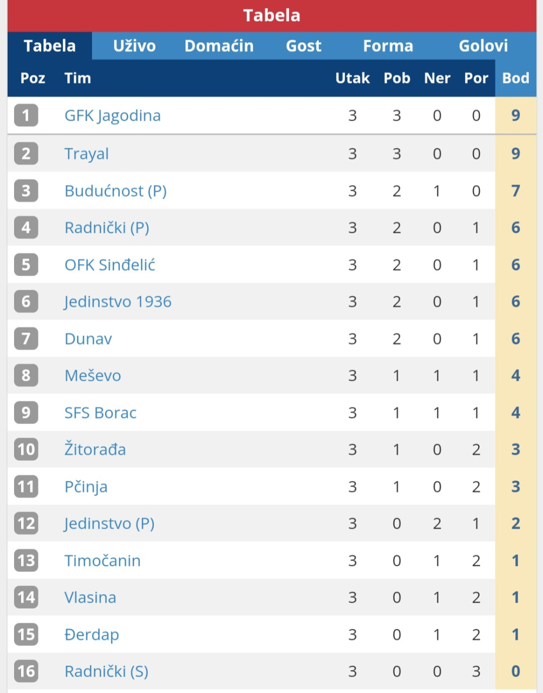Open the Domaćin tab

219,46
